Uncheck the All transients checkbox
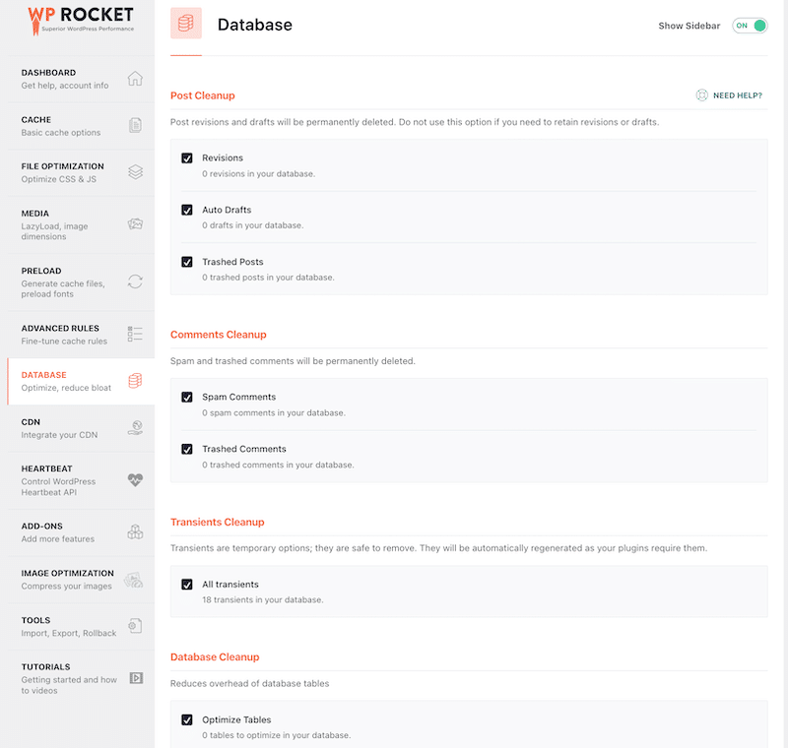788x748 pixels. 187,585
